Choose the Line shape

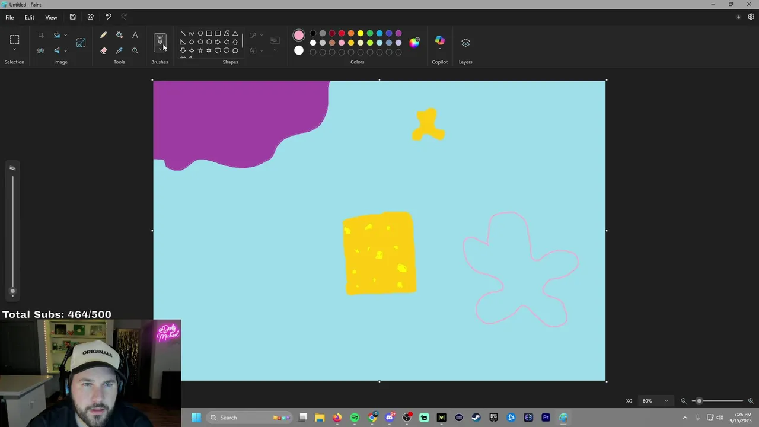click(183, 33)
